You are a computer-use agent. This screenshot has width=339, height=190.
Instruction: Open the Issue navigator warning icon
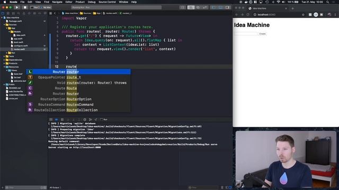(x=24, y=13)
